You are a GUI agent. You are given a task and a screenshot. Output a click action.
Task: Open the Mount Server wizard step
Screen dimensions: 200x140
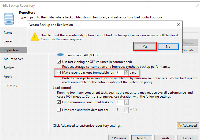point(13,59)
